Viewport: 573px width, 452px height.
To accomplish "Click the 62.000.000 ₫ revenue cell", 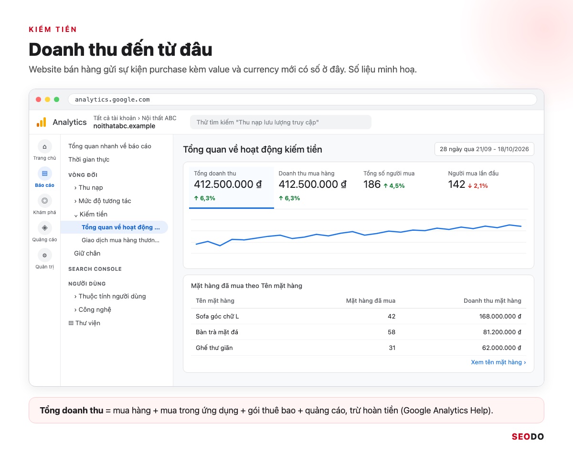I will point(502,348).
